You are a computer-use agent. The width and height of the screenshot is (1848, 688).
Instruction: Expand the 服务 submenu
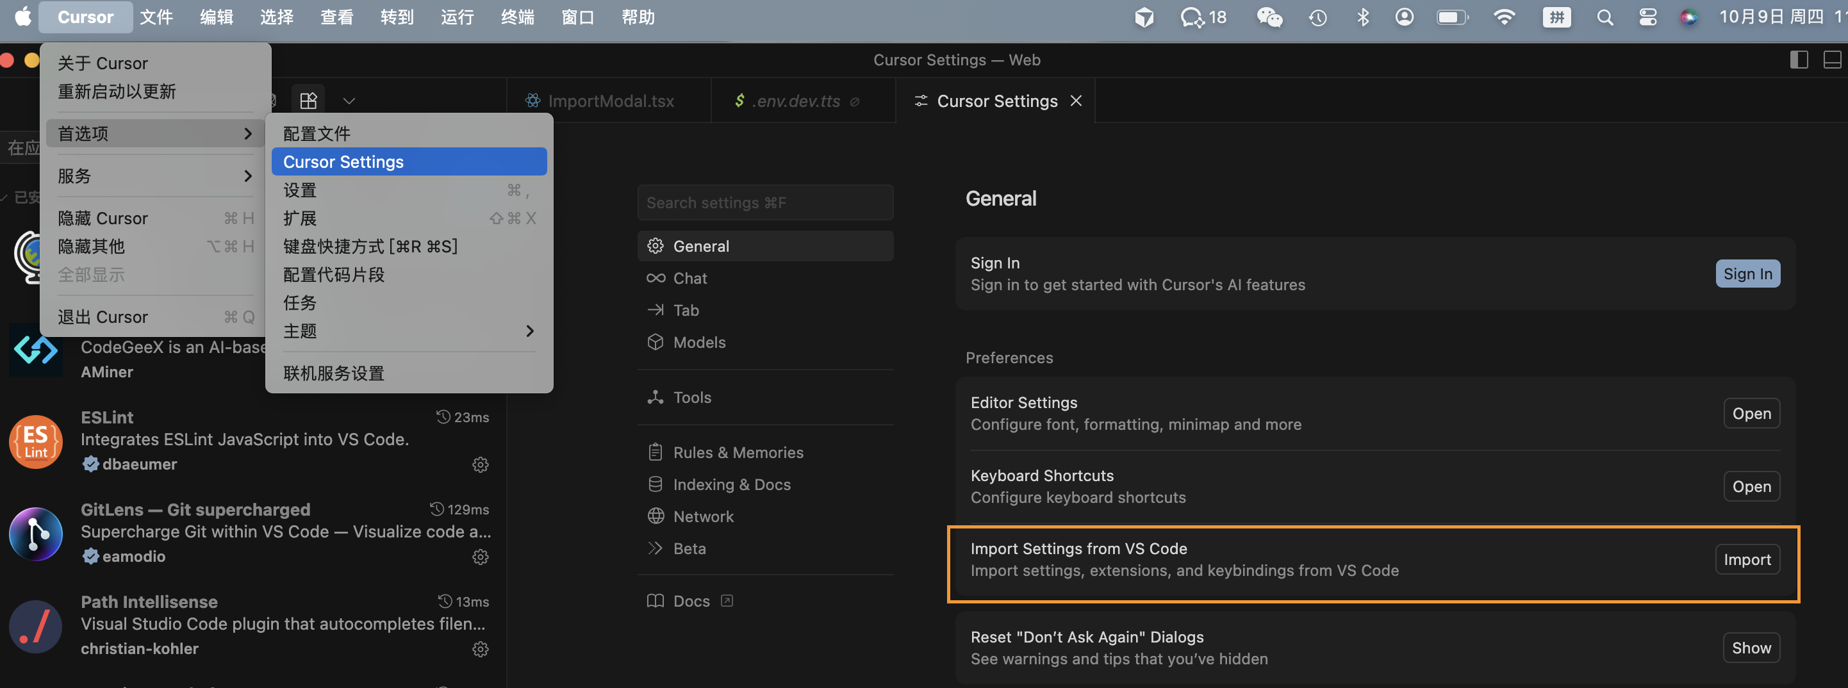tap(154, 176)
